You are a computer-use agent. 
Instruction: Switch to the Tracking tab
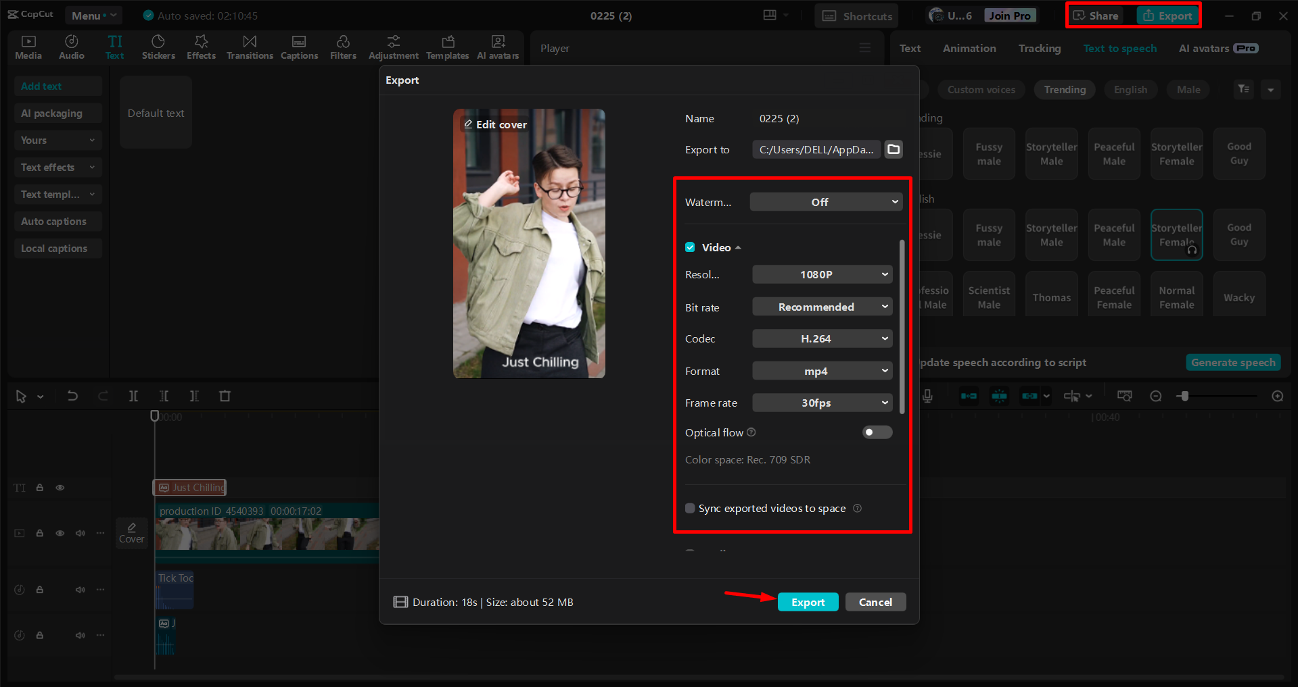(x=1040, y=48)
